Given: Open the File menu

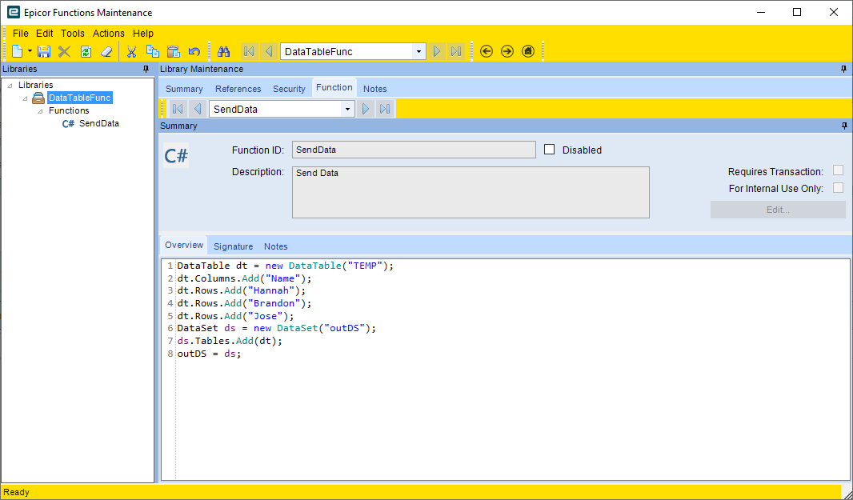Looking at the screenshot, I should tap(21, 33).
